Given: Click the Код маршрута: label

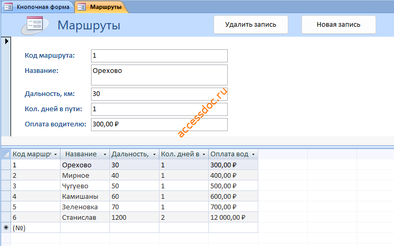Looking at the screenshot, I should click(50, 56).
